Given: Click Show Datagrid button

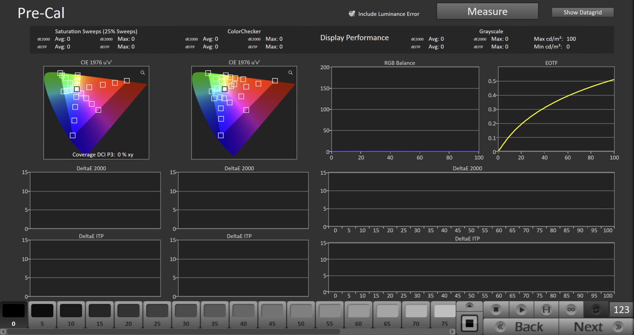Looking at the screenshot, I should tap(582, 12).
